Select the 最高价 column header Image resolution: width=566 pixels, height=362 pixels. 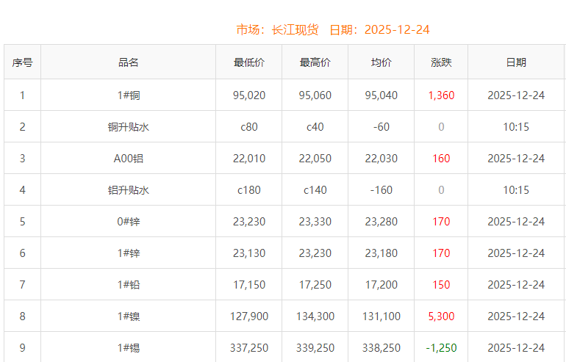coord(315,62)
